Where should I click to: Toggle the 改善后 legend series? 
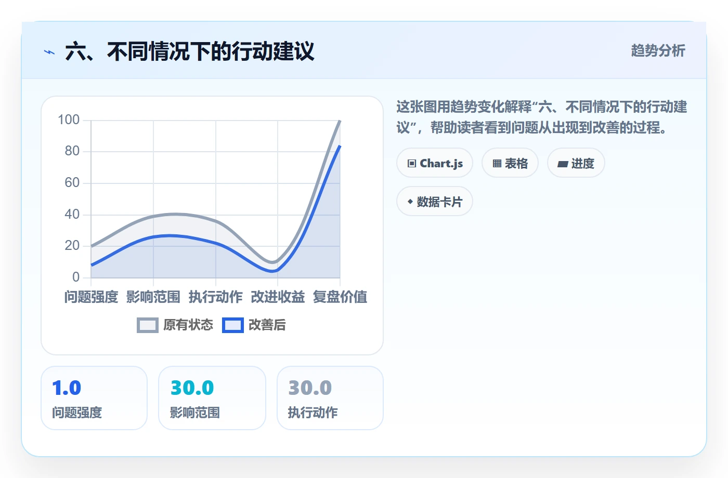coord(254,325)
